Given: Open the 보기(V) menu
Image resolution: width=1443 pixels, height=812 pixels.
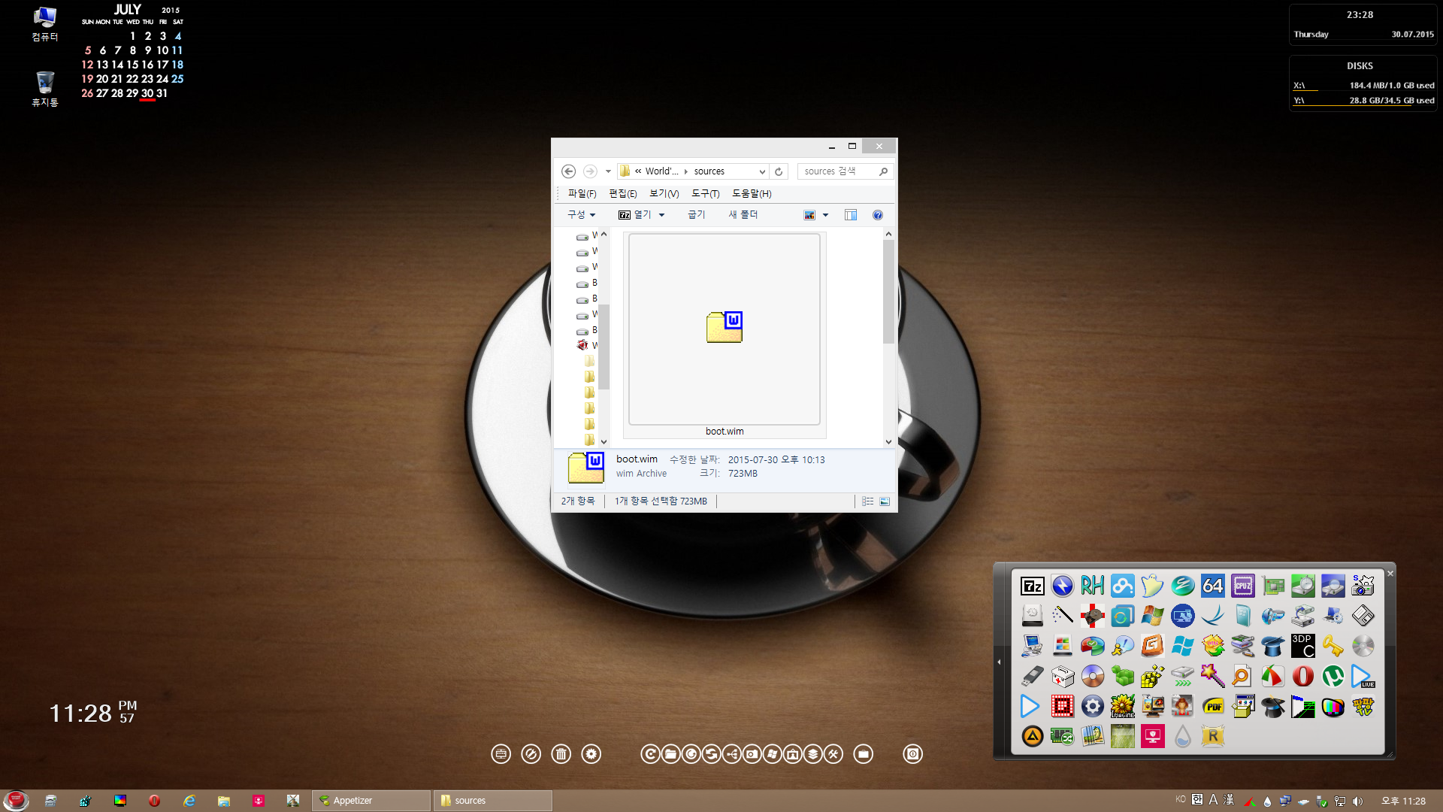Looking at the screenshot, I should (x=664, y=194).
